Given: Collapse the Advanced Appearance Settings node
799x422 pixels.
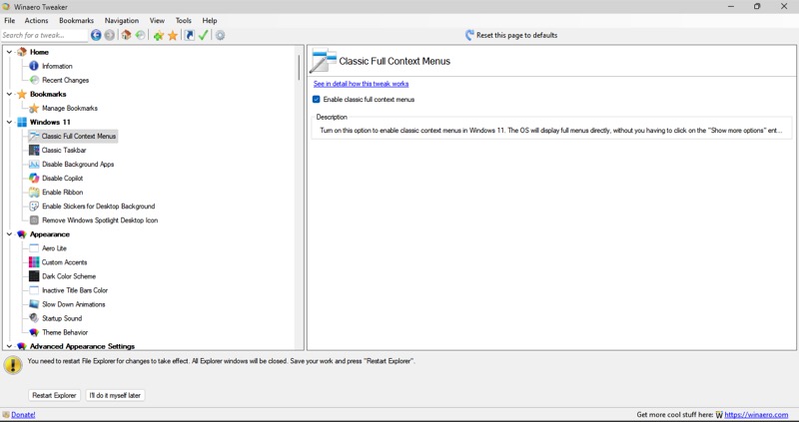Looking at the screenshot, I should pos(9,346).
